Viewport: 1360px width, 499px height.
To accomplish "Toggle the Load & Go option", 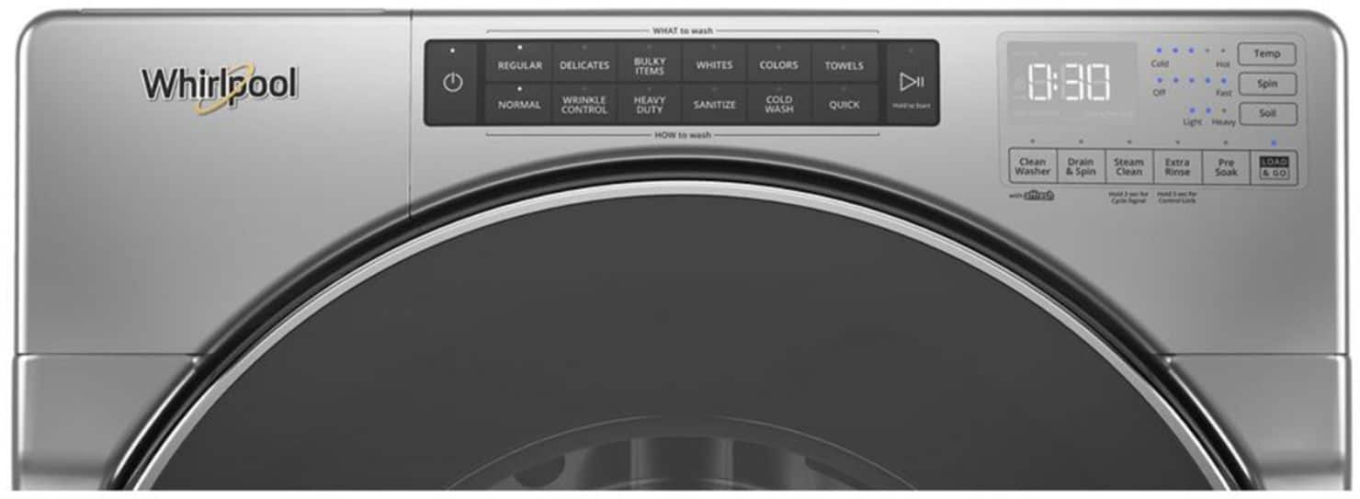I will [1274, 167].
